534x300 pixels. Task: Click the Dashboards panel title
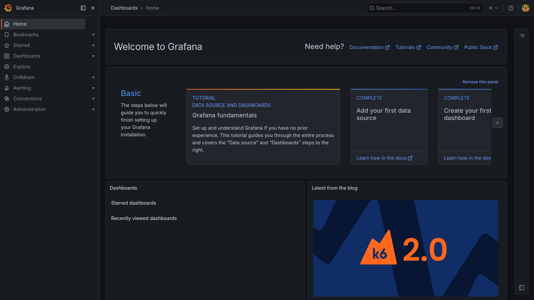click(123, 188)
